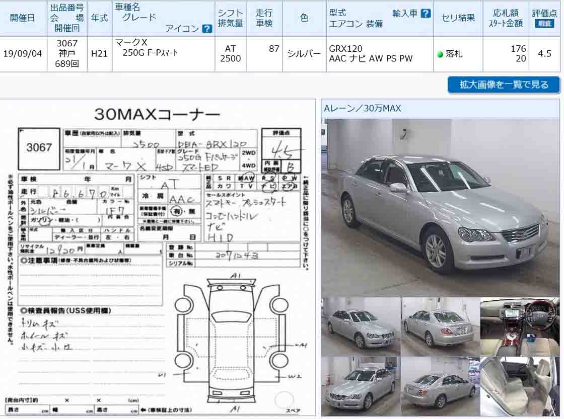Viewport: 564px width, 419px height.
Task: Click the 走行 車検 column header
Action: pyautogui.click(x=264, y=18)
